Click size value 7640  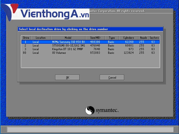(97, 49)
